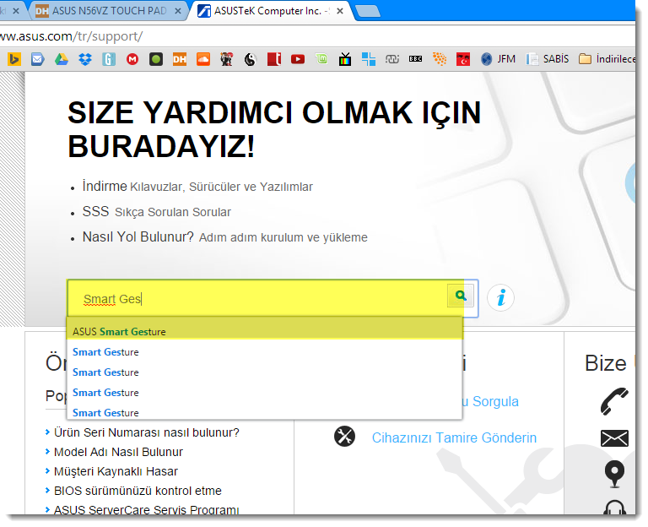The height and width of the screenshot is (527, 648).
Task: Close the ASUSTeK Computer Inc. tab
Action: [x=340, y=11]
